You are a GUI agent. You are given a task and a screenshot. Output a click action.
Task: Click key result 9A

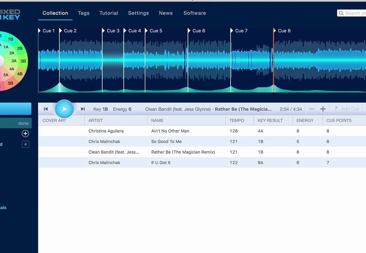coord(261,163)
